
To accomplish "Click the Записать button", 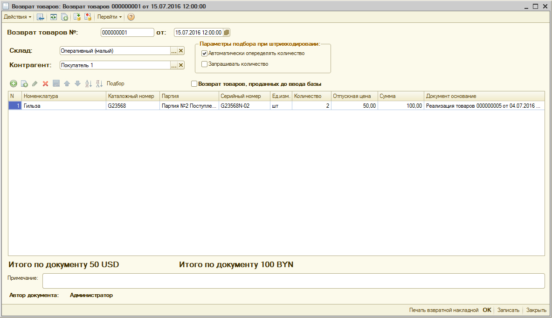I will point(508,310).
